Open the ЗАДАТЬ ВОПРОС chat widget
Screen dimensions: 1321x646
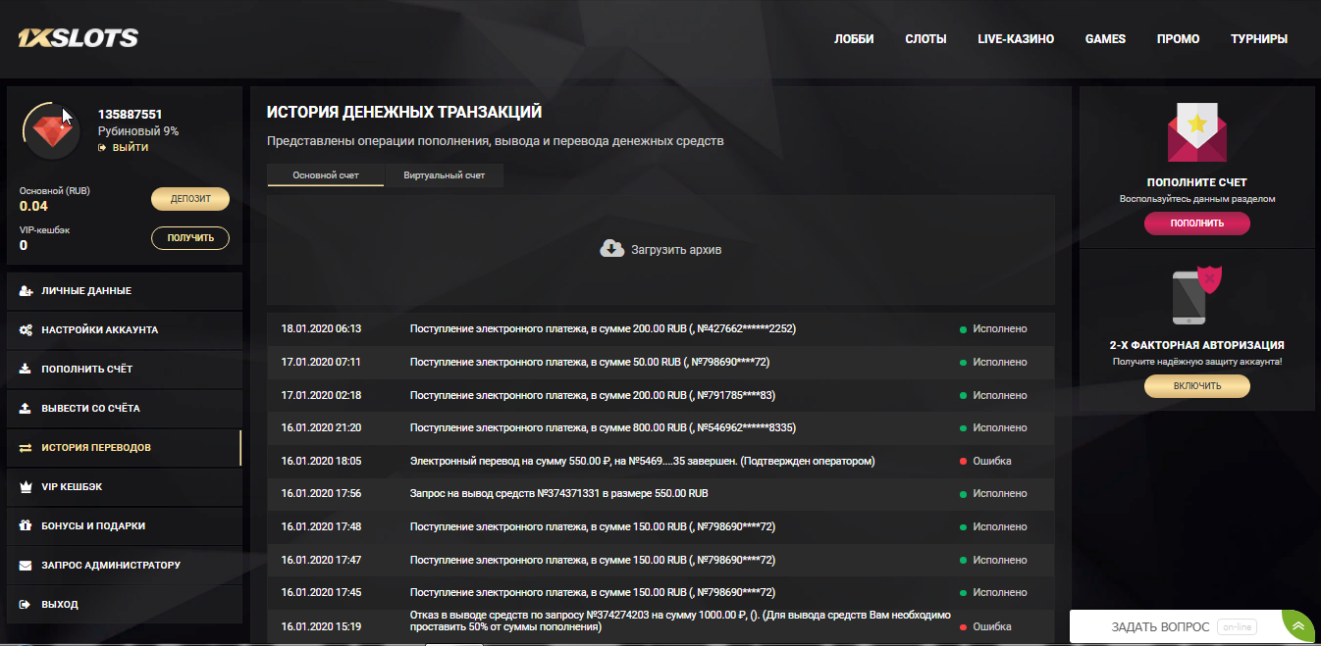(1176, 626)
